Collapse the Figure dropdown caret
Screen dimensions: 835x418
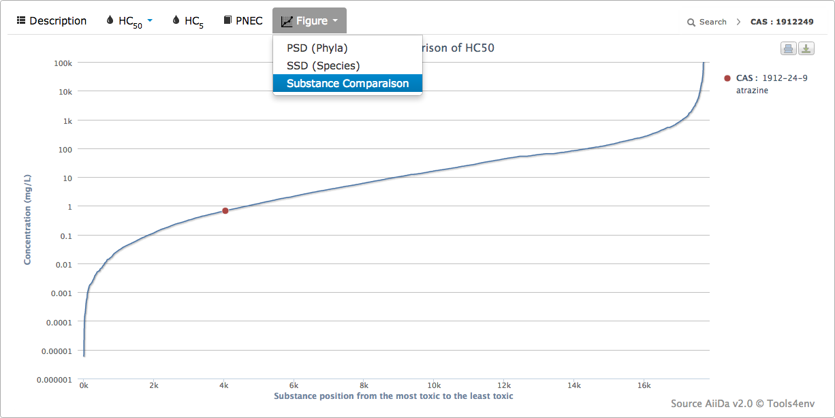335,21
